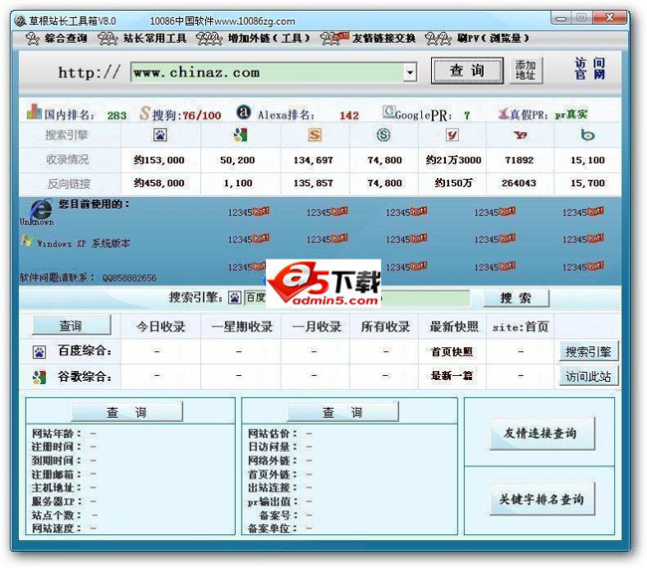Click the 真假PR icon

pyautogui.click(x=503, y=113)
